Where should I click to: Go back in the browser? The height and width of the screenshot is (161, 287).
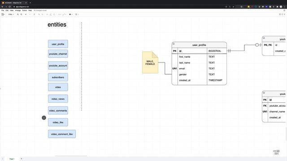[2, 7]
